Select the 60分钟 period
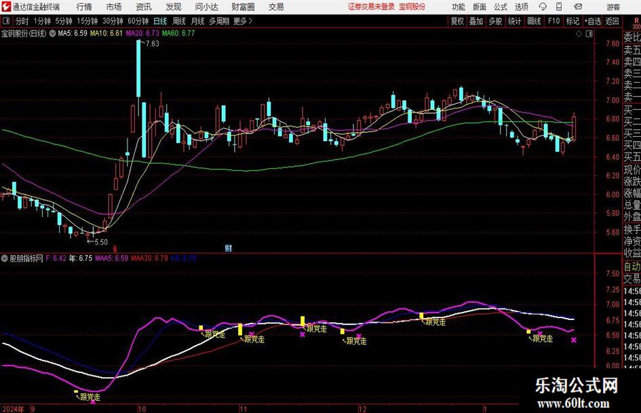Viewport: 641px width, 413px height. pos(138,21)
